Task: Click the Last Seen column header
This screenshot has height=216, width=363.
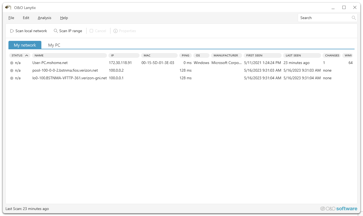Action: point(302,56)
